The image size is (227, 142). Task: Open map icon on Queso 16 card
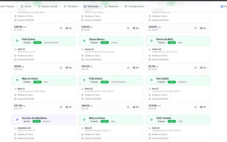[128, 68]
